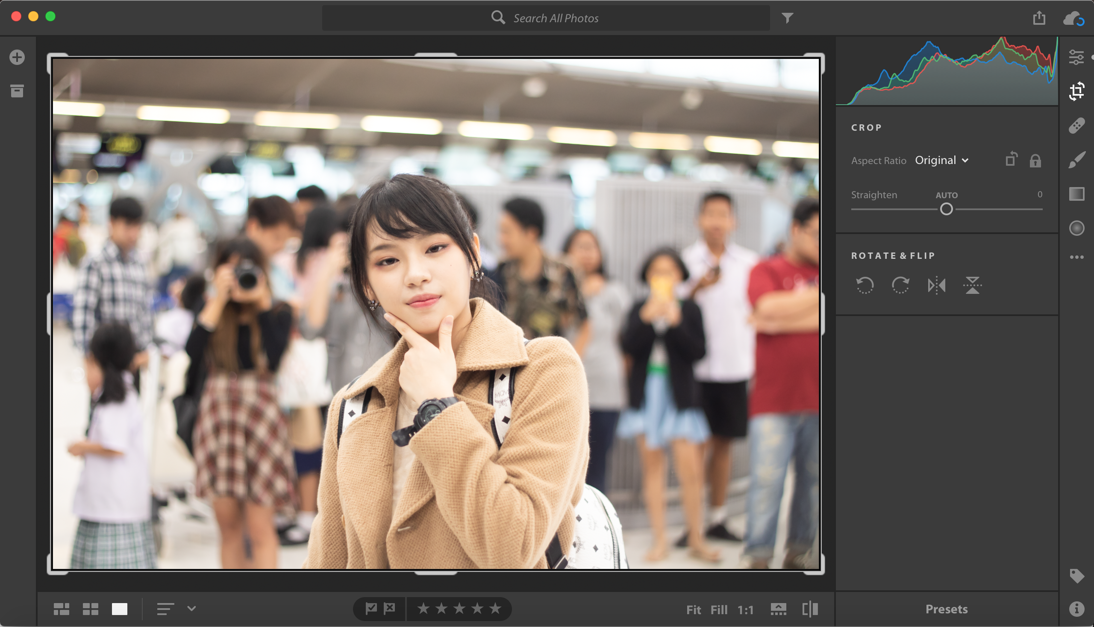This screenshot has height=627, width=1094.
Task: Switch to Square Grid view
Action: (91, 609)
